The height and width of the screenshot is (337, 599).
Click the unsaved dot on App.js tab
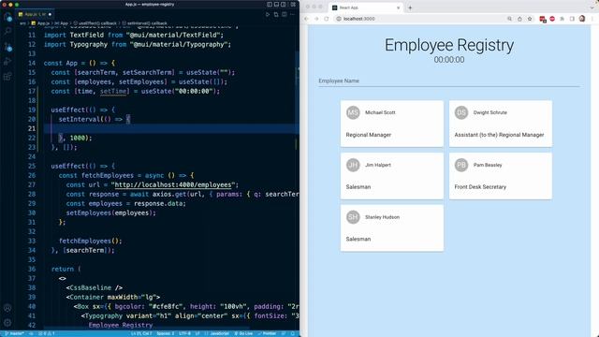tap(50, 15)
